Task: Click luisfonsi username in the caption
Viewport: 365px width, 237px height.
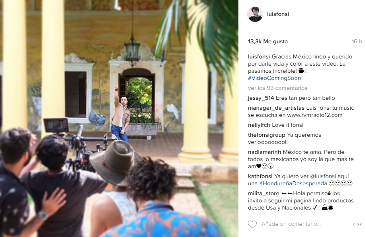Action: coord(259,57)
